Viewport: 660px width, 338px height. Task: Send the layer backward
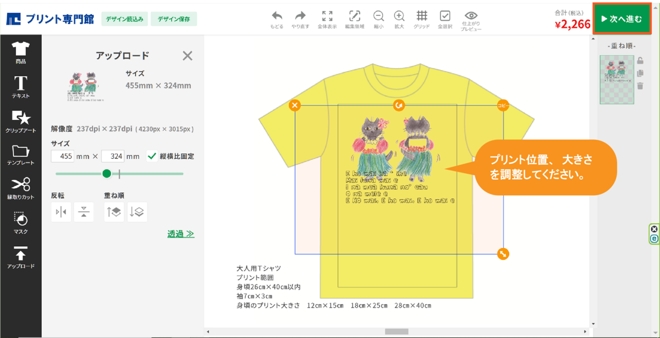pyautogui.click(x=137, y=212)
